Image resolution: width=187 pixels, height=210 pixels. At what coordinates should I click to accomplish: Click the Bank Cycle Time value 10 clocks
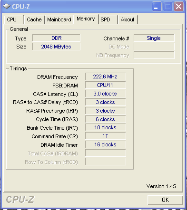click(x=105, y=127)
